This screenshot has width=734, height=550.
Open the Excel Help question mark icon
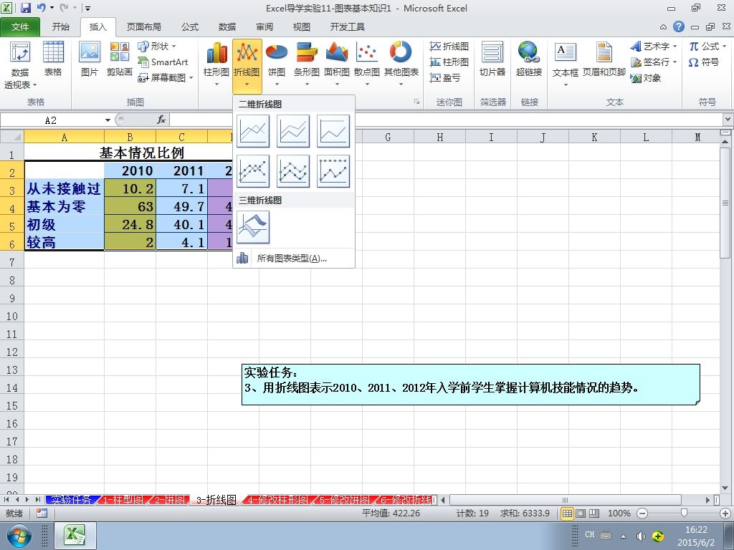pyautogui.click(x=679, y=26)
